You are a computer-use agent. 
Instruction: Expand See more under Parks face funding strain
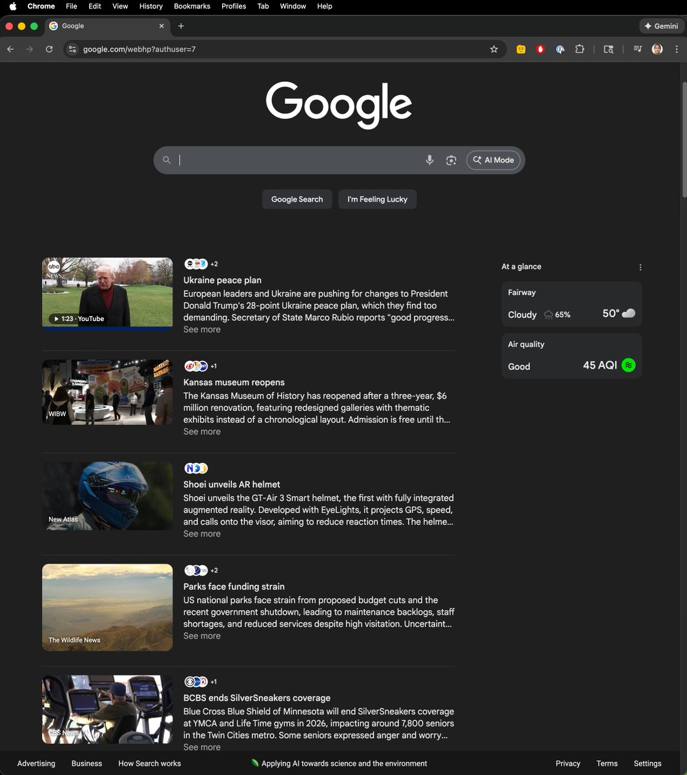pyautogui.click(x=202, y=635)
